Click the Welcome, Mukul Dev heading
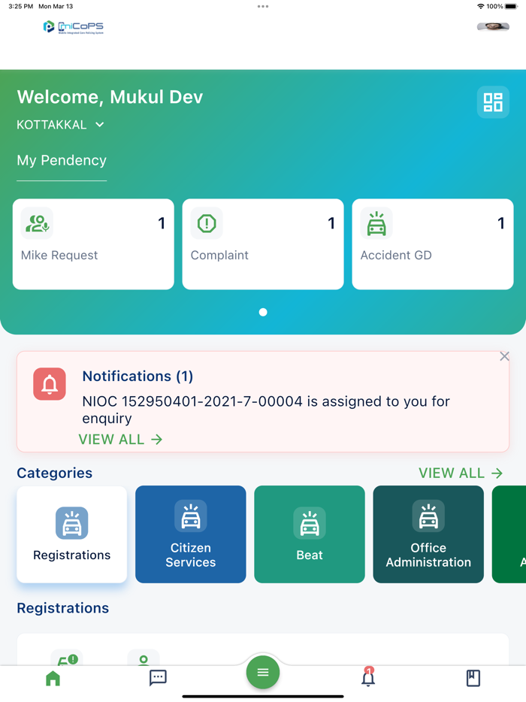Viewport: 526px width, 702px height. (110, 97)
